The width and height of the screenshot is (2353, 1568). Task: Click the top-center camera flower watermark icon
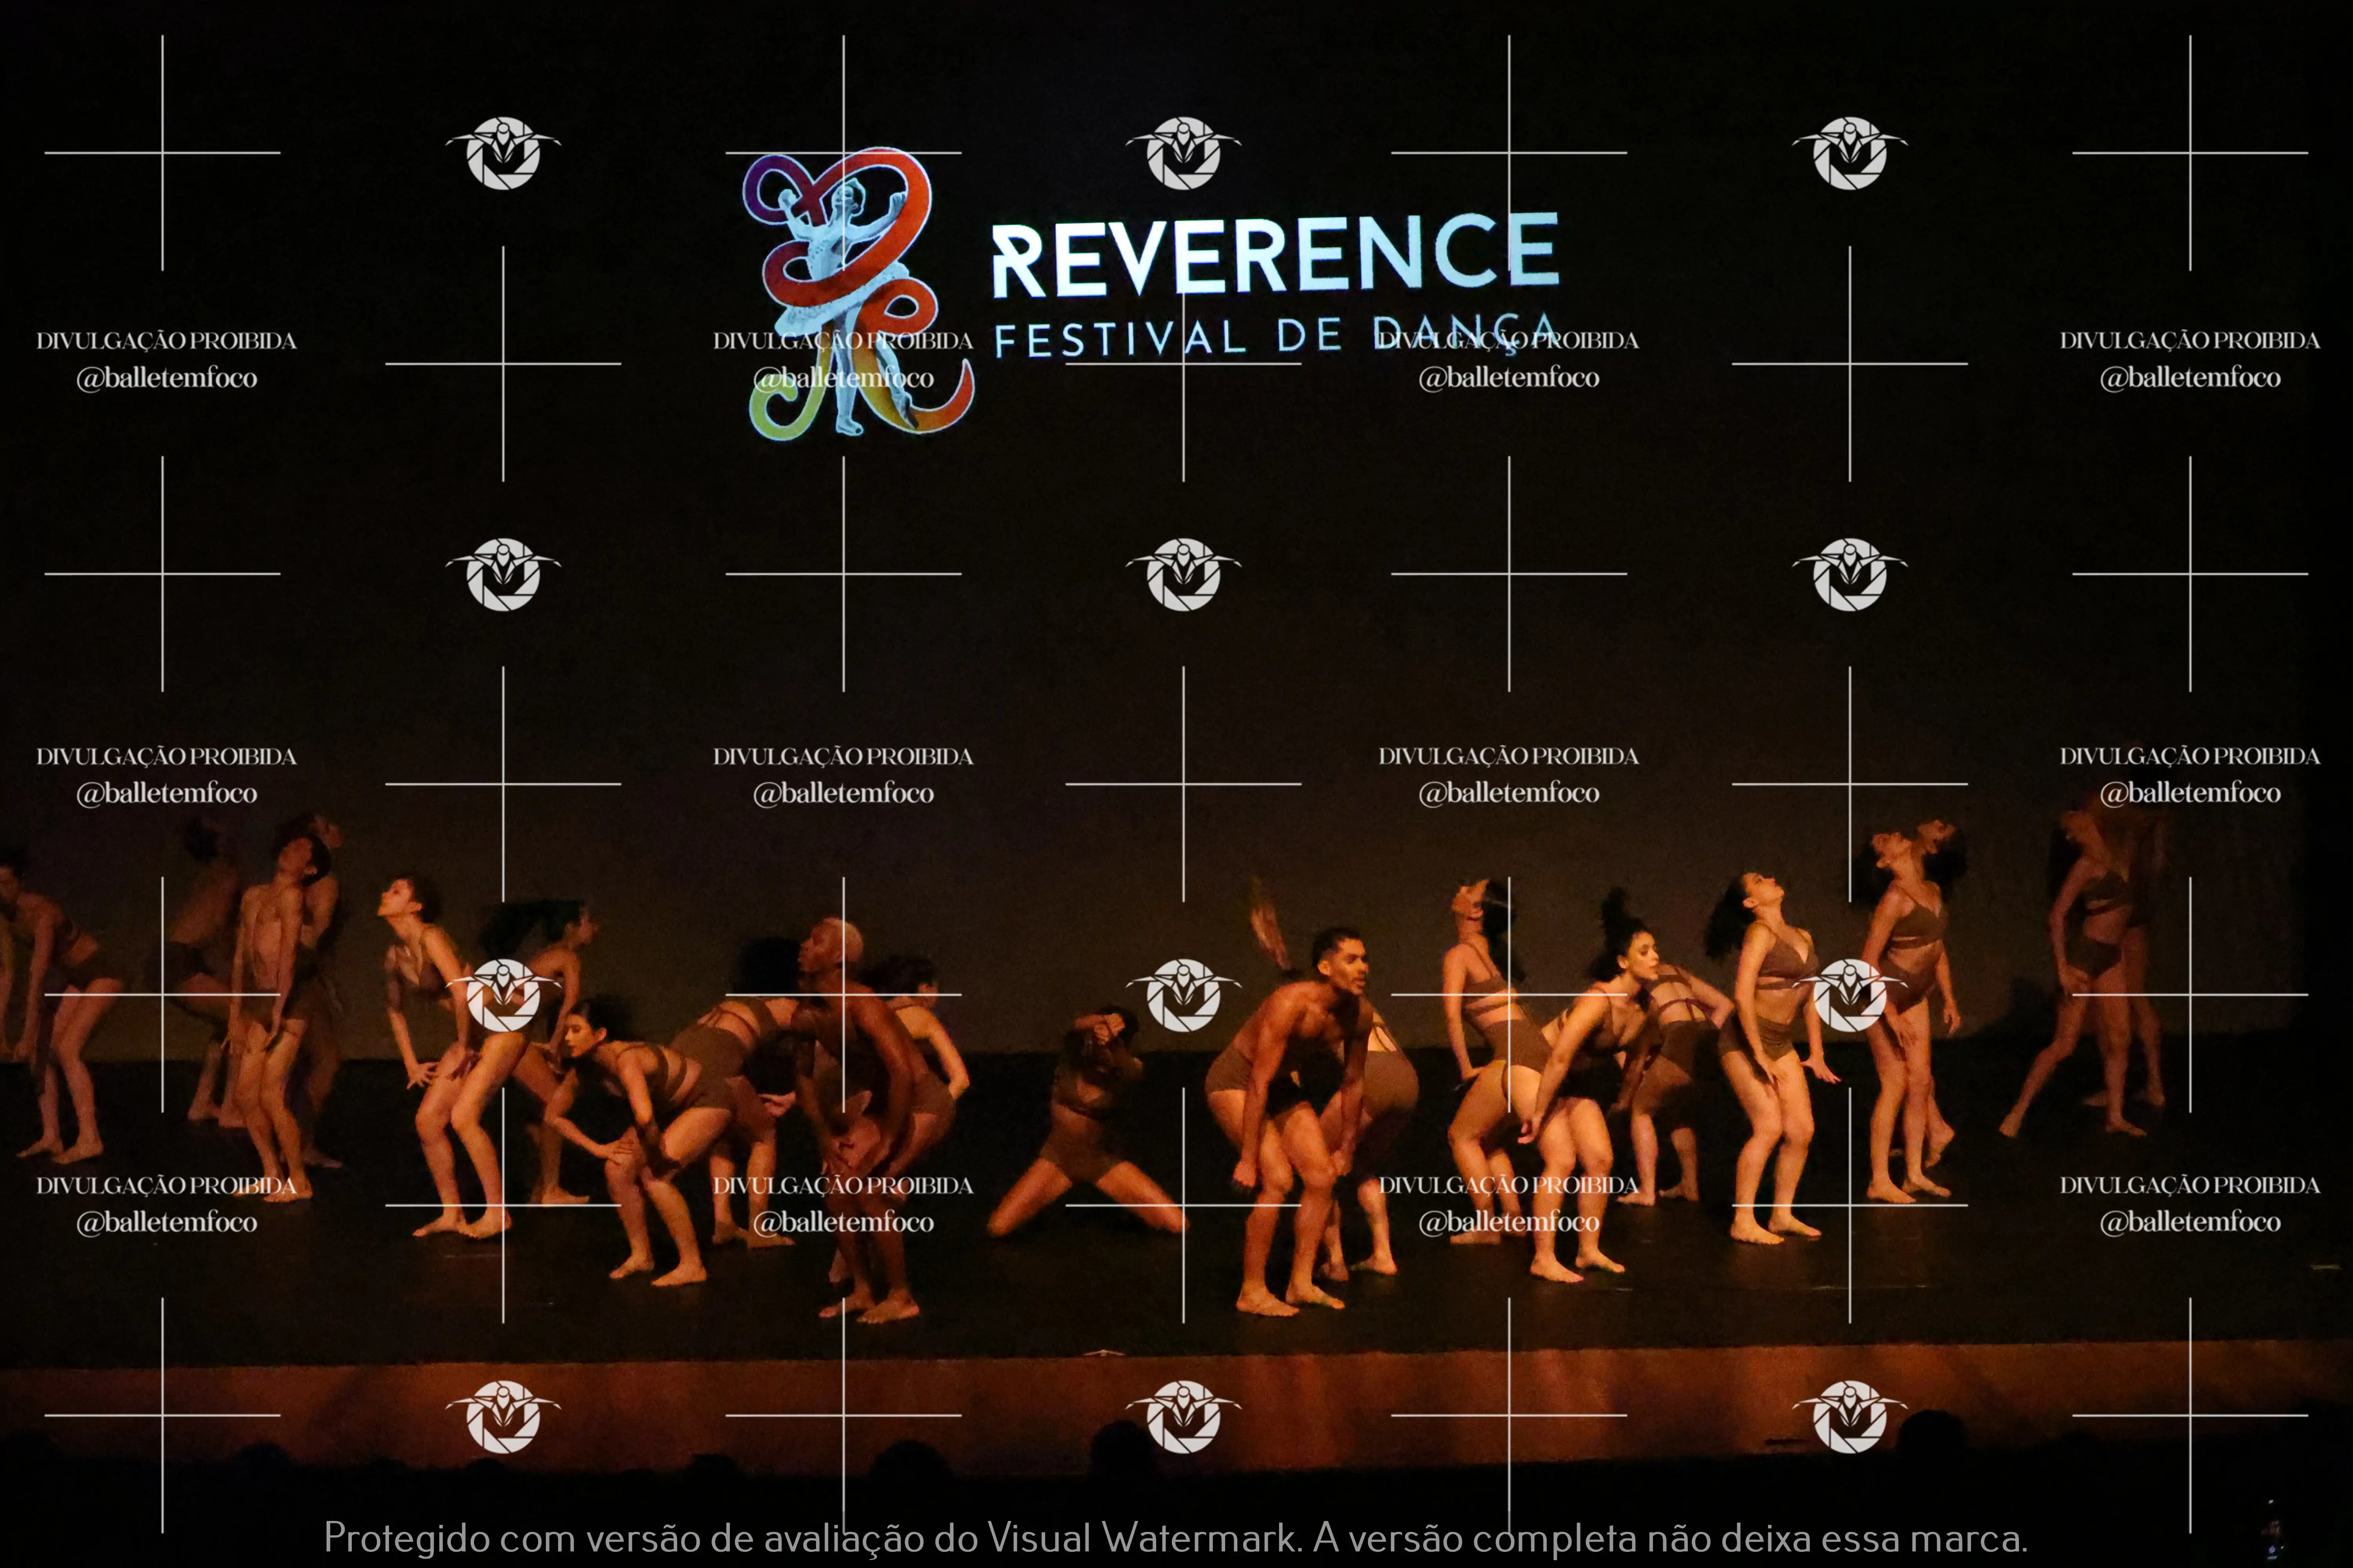click(1184, 153)
